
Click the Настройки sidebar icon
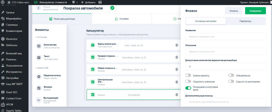tap(3, 78)
